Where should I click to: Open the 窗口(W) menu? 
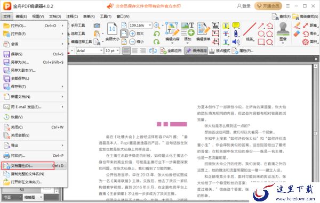[x=123, y=16]
